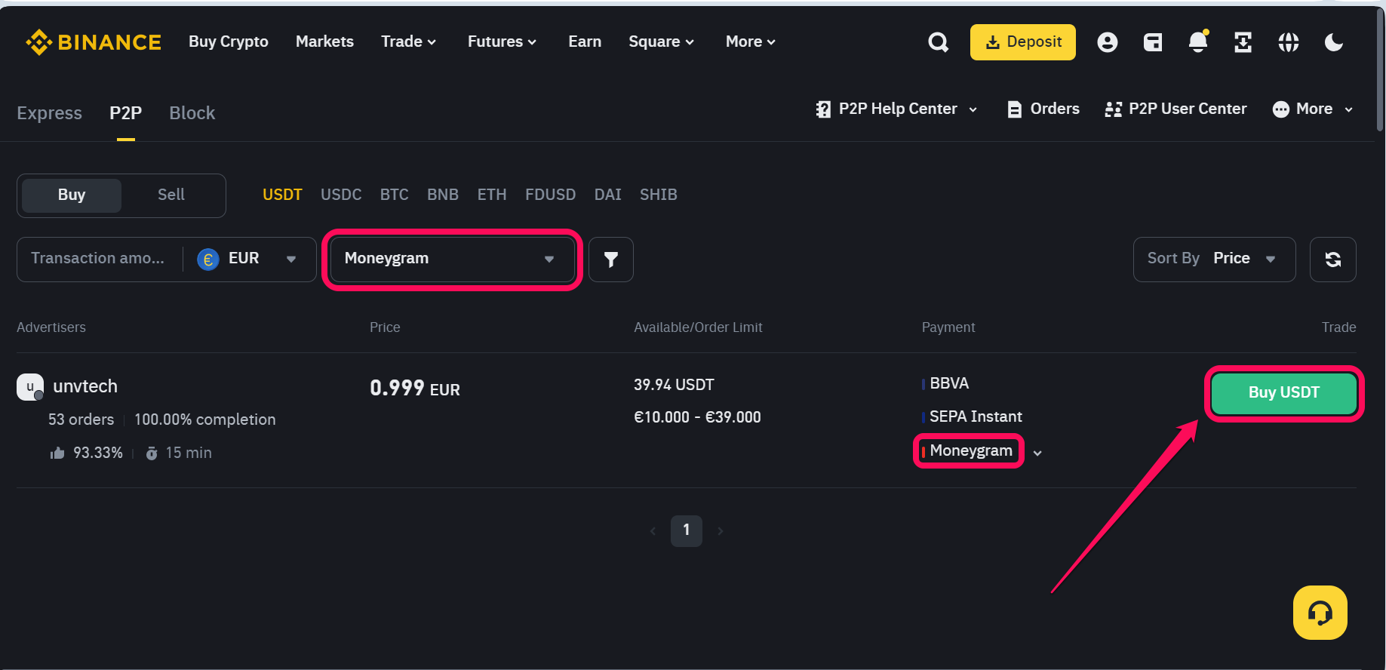Open the Square menu dropdown

point(661,42)
